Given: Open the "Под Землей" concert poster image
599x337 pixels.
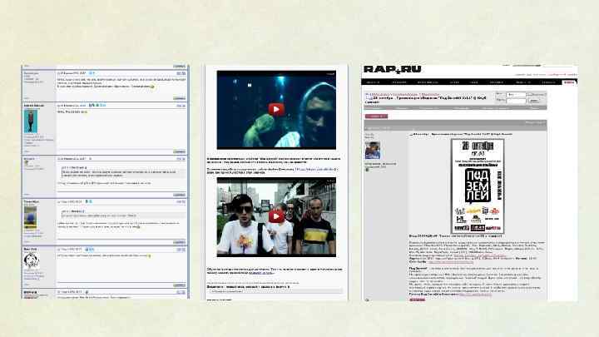Looking at the screenshot, I should [478, 186].
